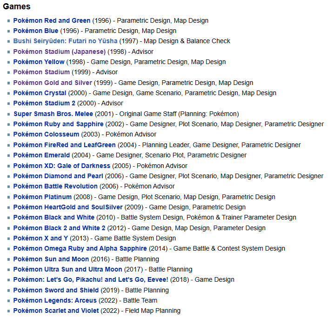Open the Pokémon Gold and Silver link
The height and width of the screenshot is (317, 333).
click(x=53, y=83)
